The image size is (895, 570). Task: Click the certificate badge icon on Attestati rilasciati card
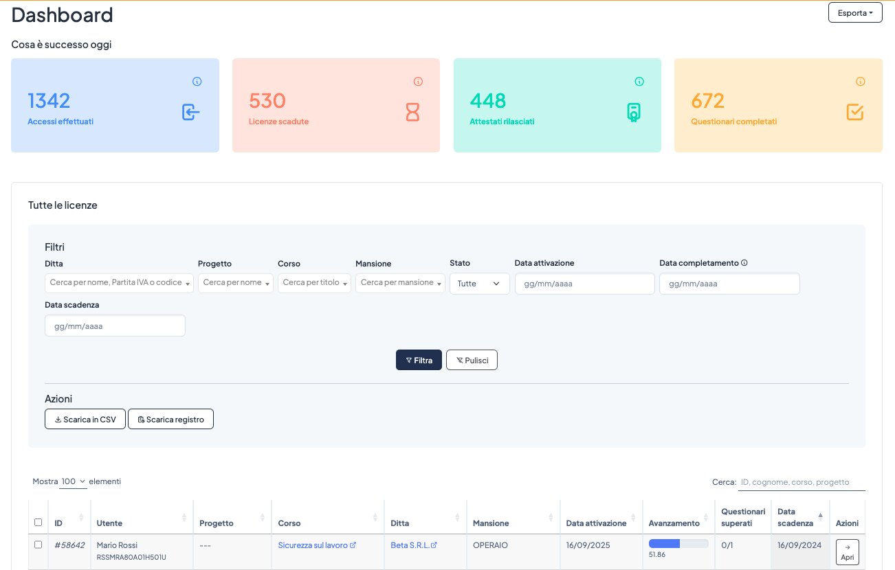(634, 113)
